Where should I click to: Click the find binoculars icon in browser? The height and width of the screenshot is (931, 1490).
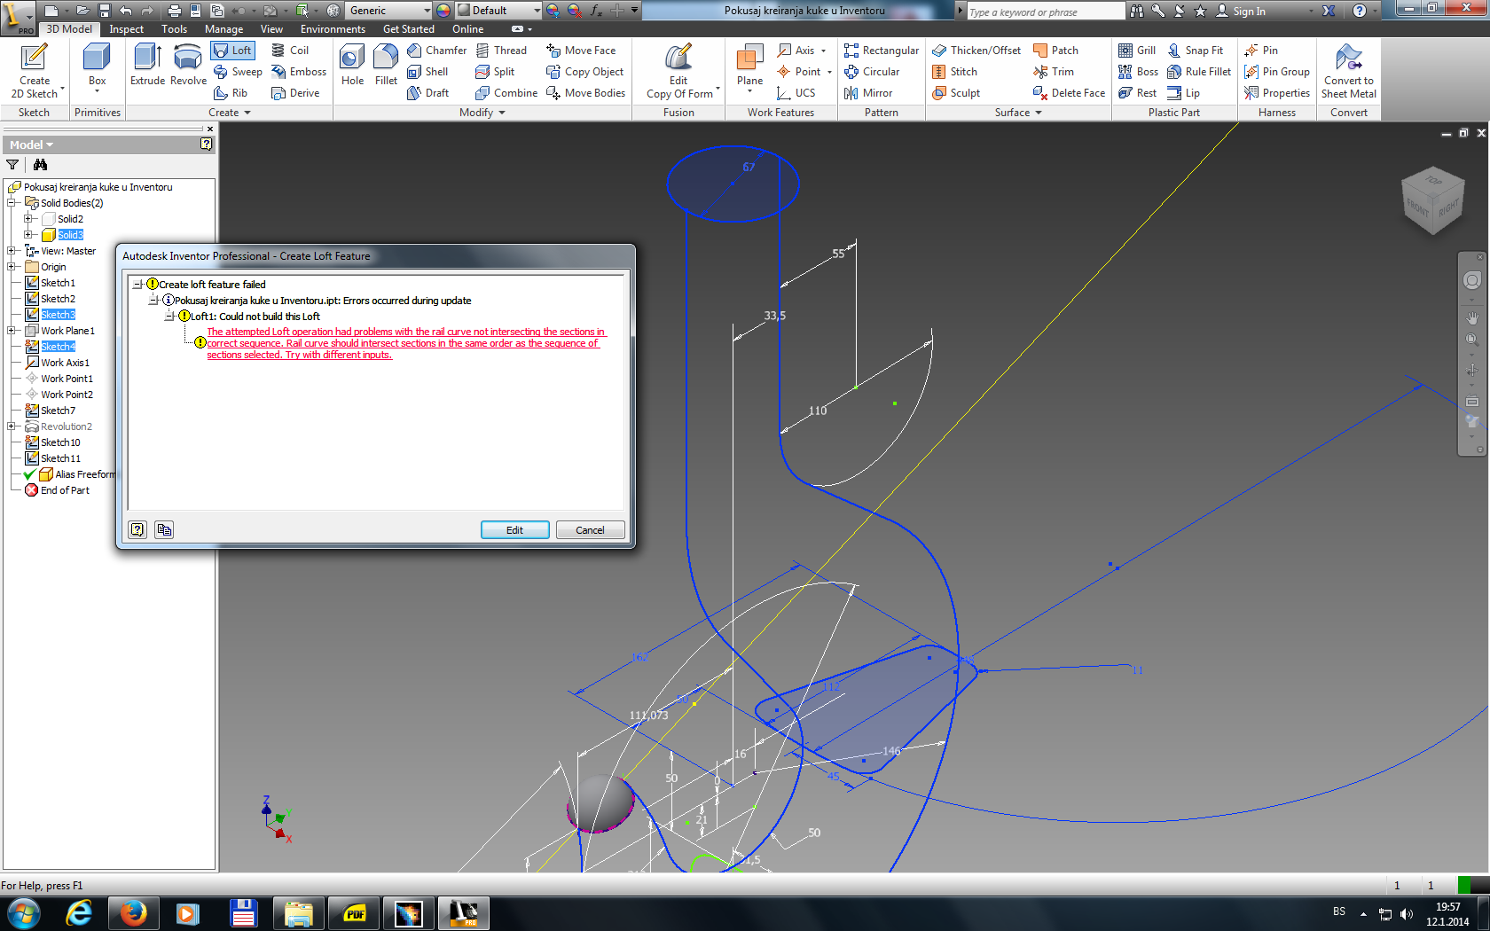40,165
